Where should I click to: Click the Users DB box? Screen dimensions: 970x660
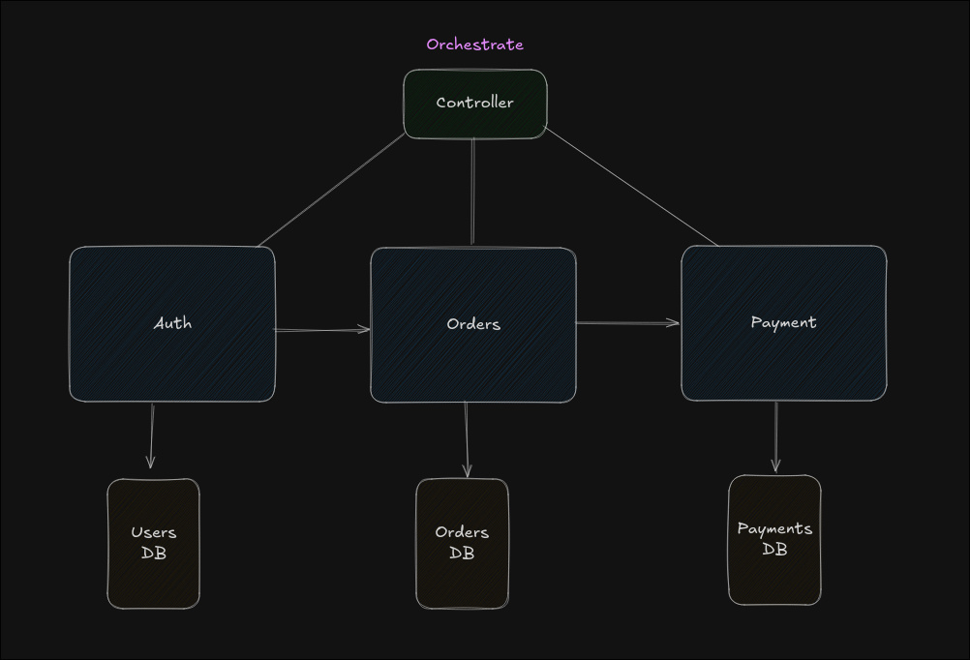(153, 543)
